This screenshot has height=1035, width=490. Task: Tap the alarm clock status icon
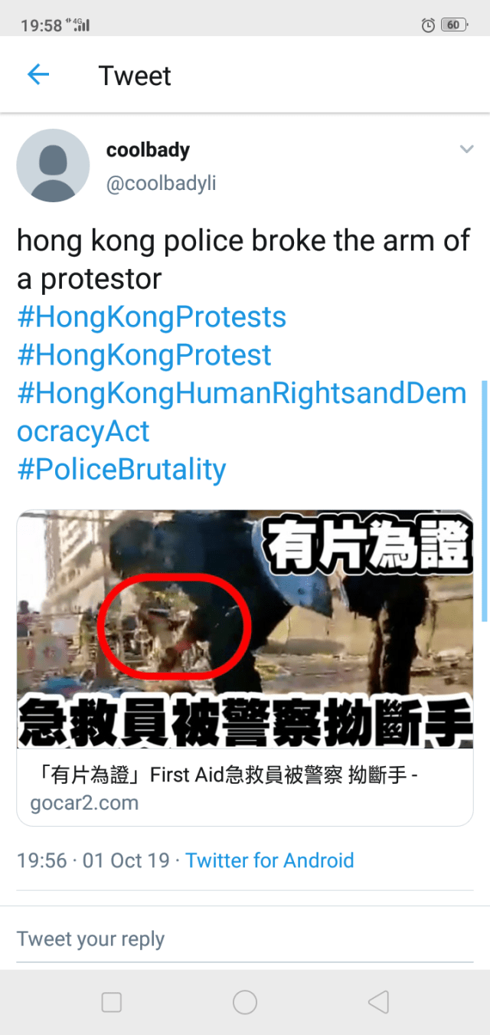point(428,25)
